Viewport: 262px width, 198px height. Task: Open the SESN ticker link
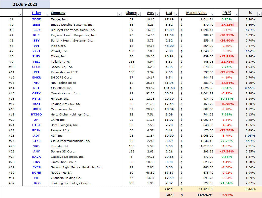pos(36,67)
